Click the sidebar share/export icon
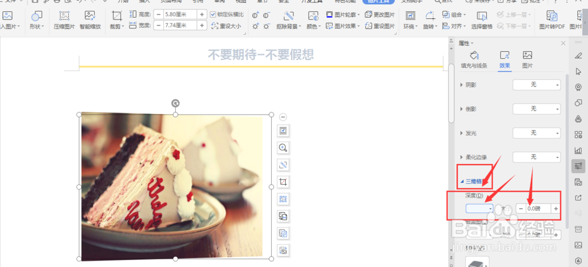Viewport: 588px width, 267px height. click(x=578, y=198)
